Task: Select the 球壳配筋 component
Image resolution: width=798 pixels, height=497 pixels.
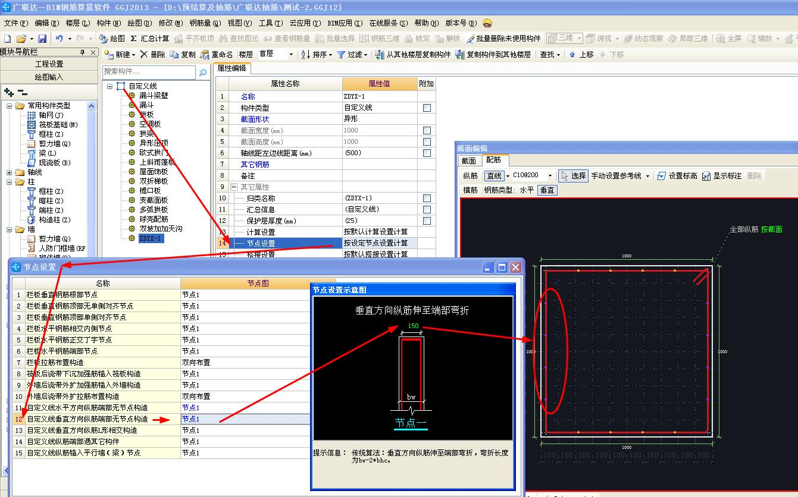Action: 154,219
